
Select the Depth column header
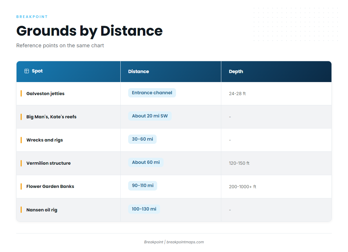click(x=276, y=71)
